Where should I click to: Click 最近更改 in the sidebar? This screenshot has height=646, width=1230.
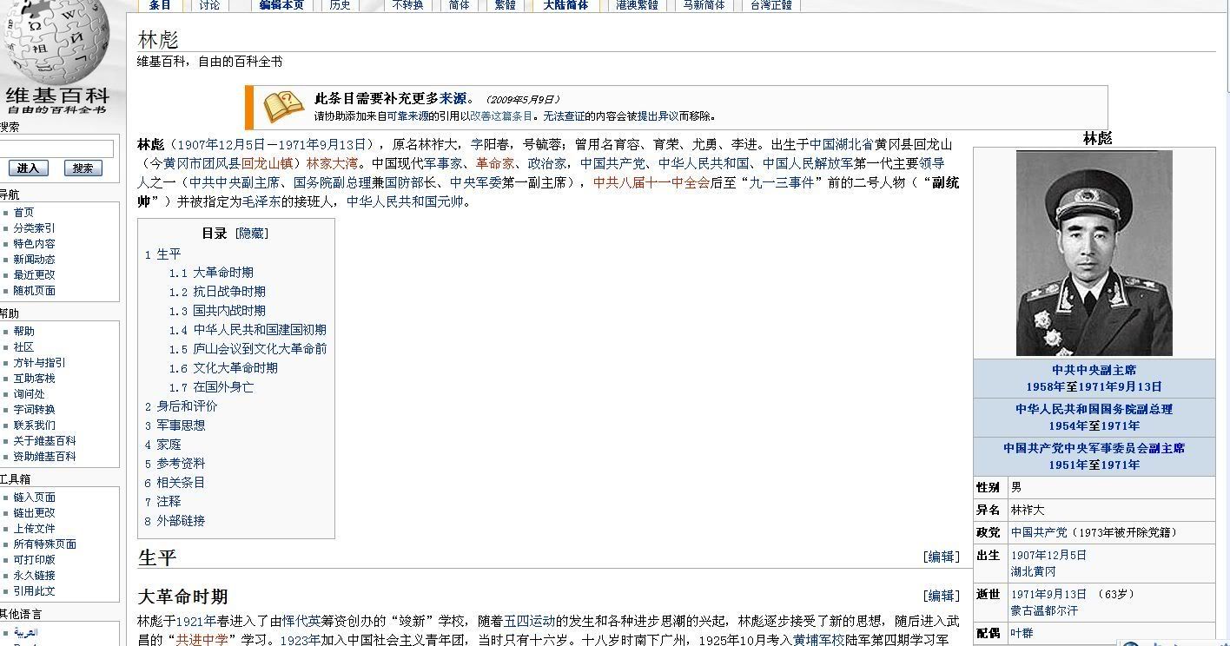pos(34,275)
